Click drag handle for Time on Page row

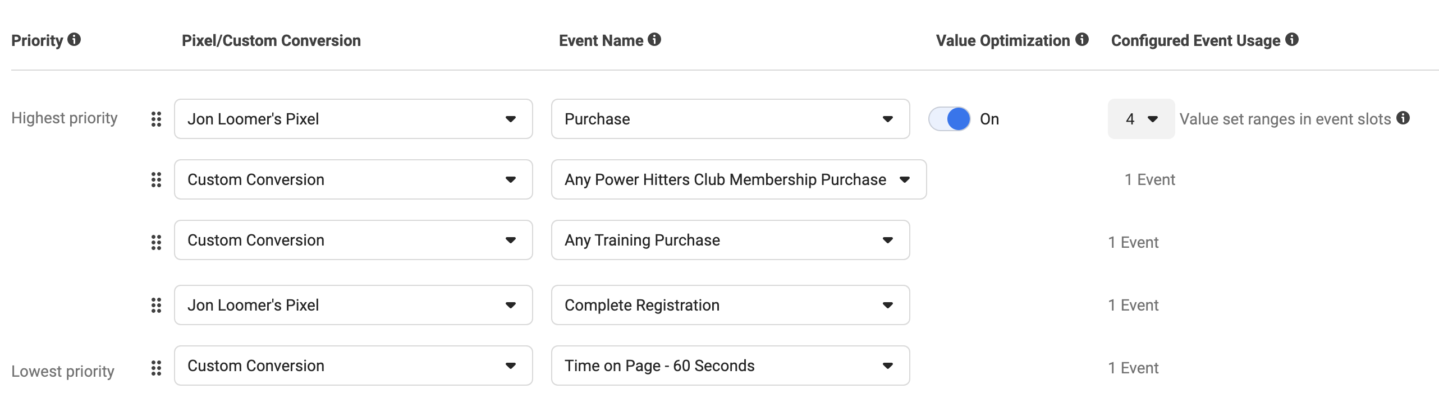pos(157,368)
